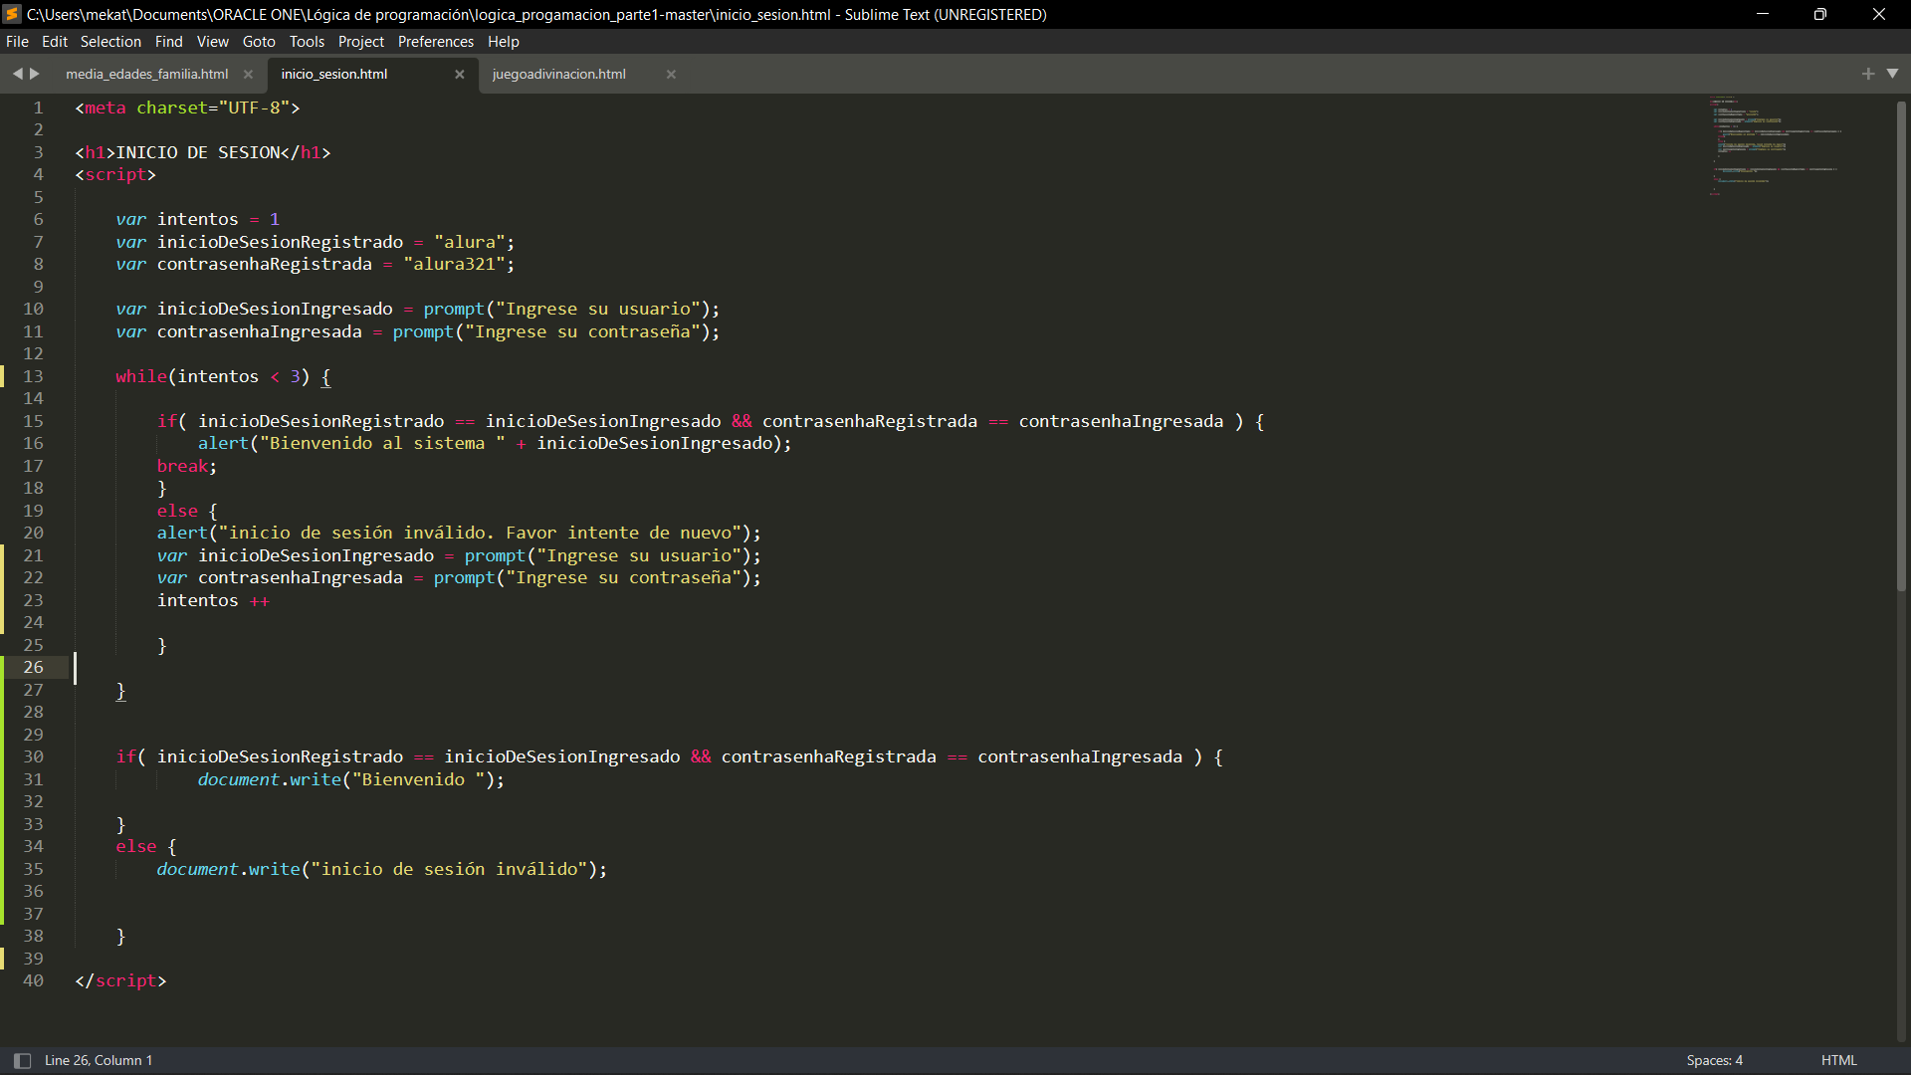Viewport: 1911px width, 1075px height.
Task: Click the Sublime Text app icon
Action: click(x=13, y=14)
